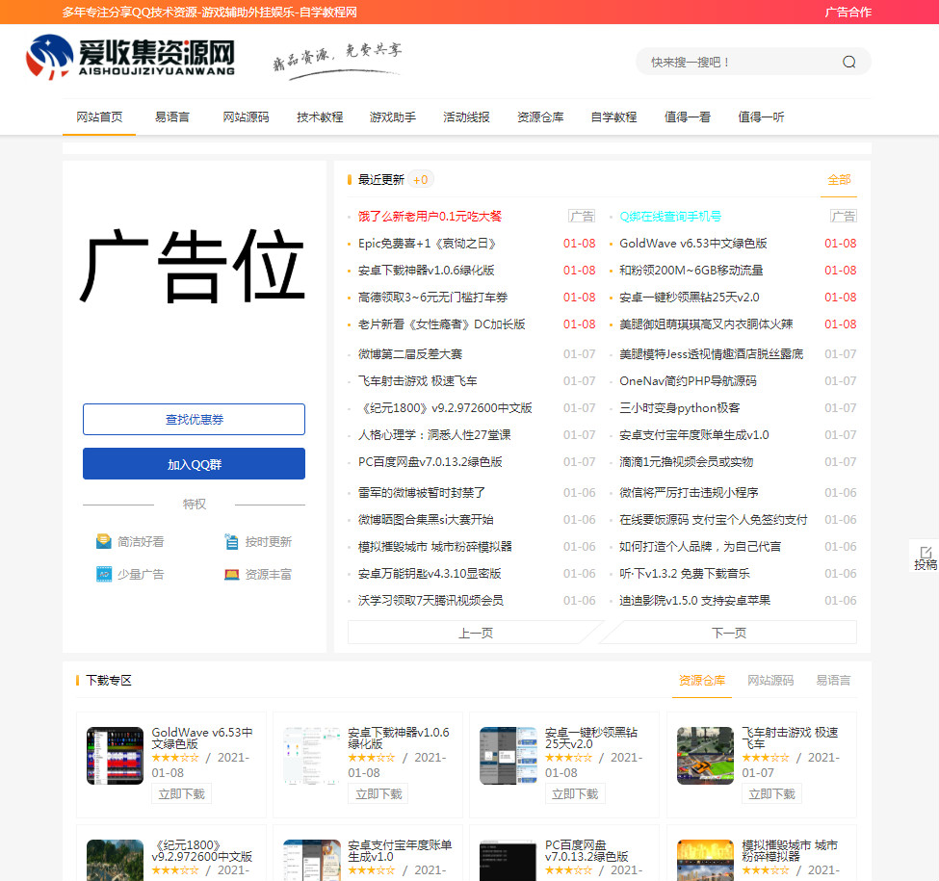Image resolution: width=939 pixels, height=881 pixels.
Task: Click 立即下载 under GoldWave v6.53
Action: point(181,794)
